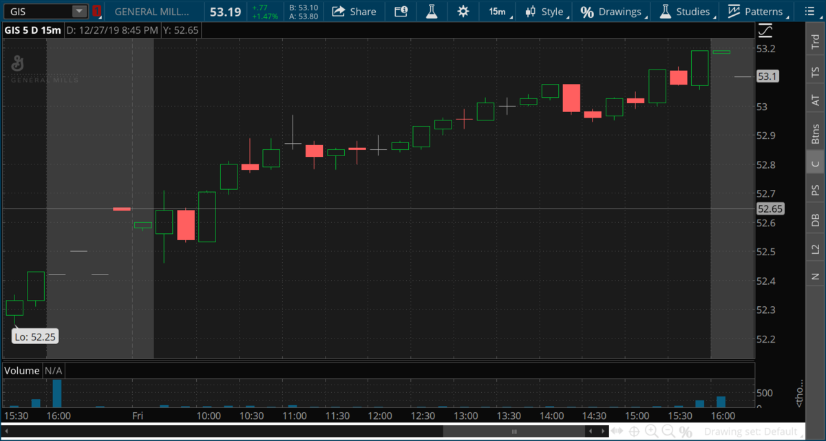Image resolution: width=826 pixels, height=441 pixels.
Task: Open the PS sidebar tab
Action: click(816, 191)
